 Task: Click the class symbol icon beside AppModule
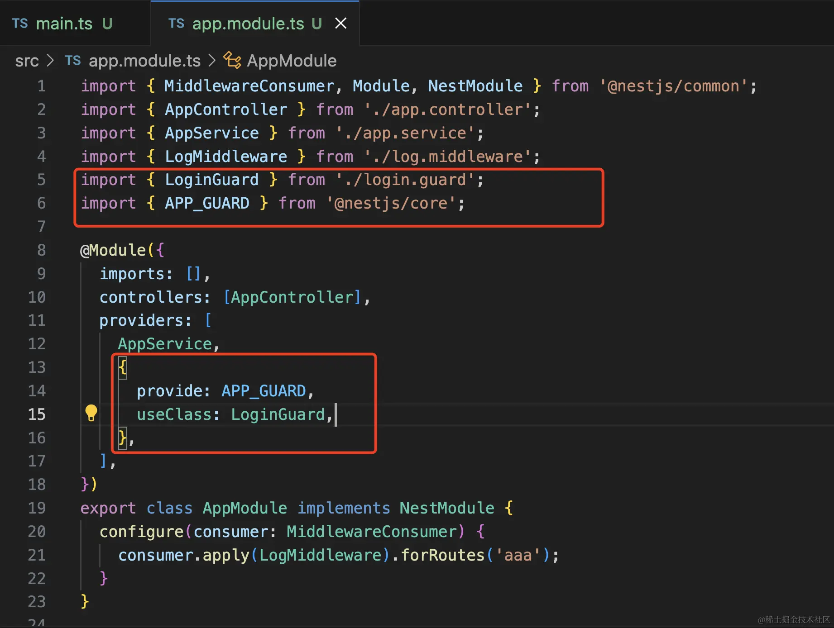(x=232, y=60)
